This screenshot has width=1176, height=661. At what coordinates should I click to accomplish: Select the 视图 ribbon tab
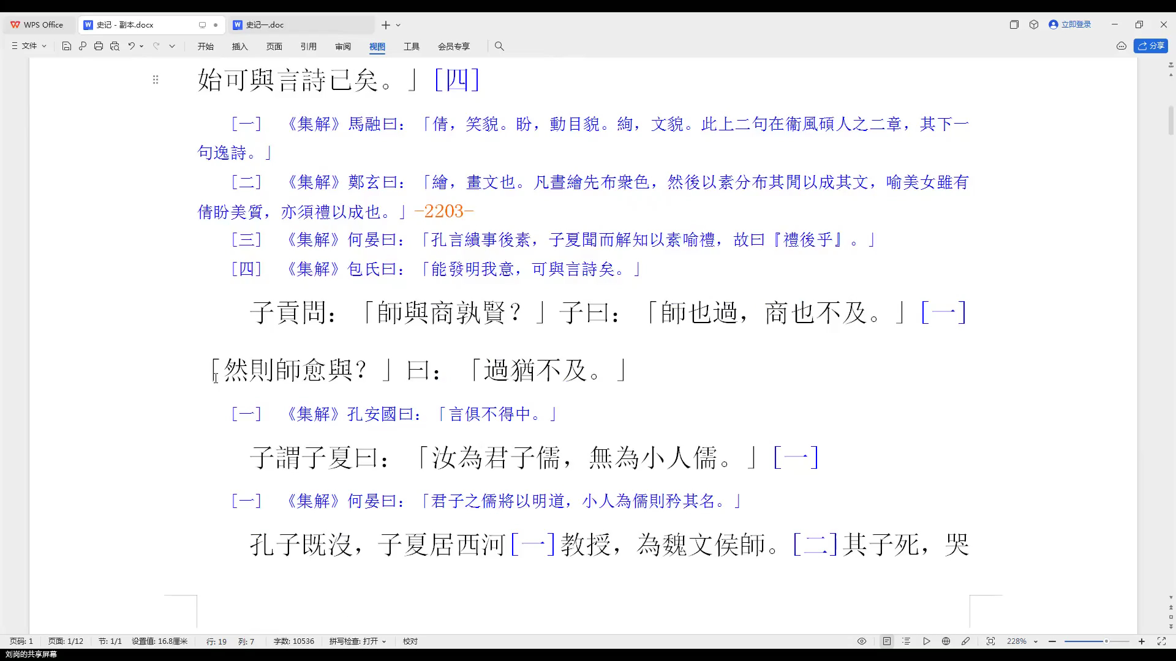[377, 47]
